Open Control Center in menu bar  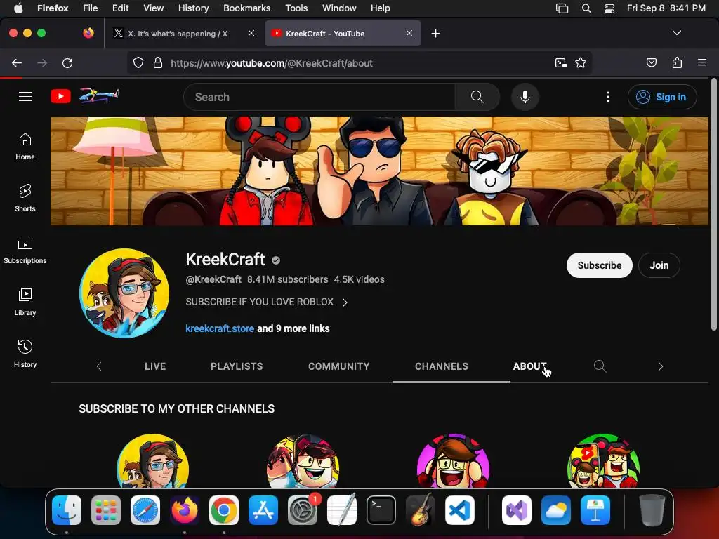(x=609, y=8)
